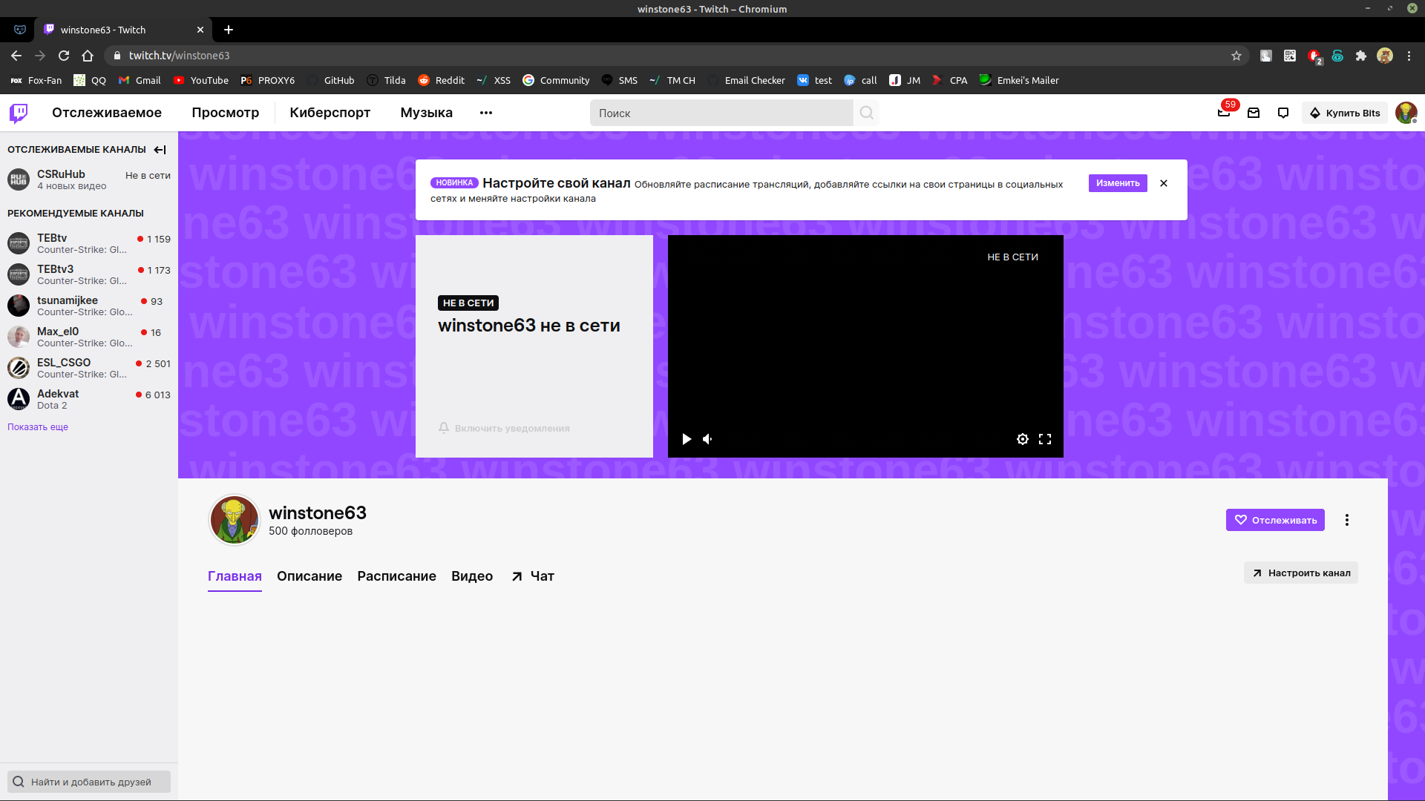This screenshot has height=801, width=1425.
Task: Click the Twitch logo home icon
Action: [19, 113]
